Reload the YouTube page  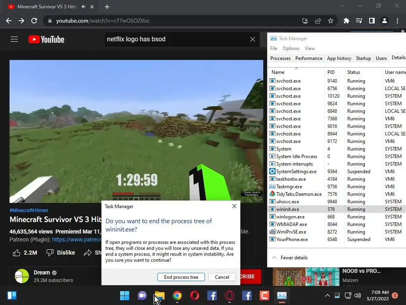[34, 21]
